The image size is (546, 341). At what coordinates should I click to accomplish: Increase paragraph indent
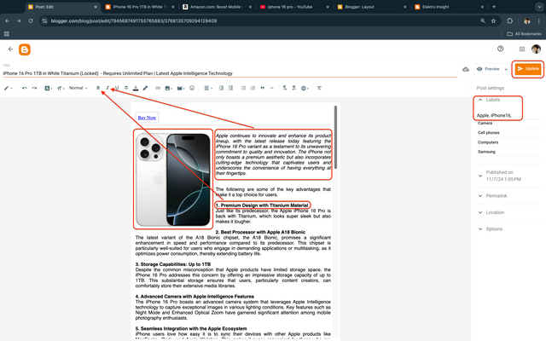(221, 88)
